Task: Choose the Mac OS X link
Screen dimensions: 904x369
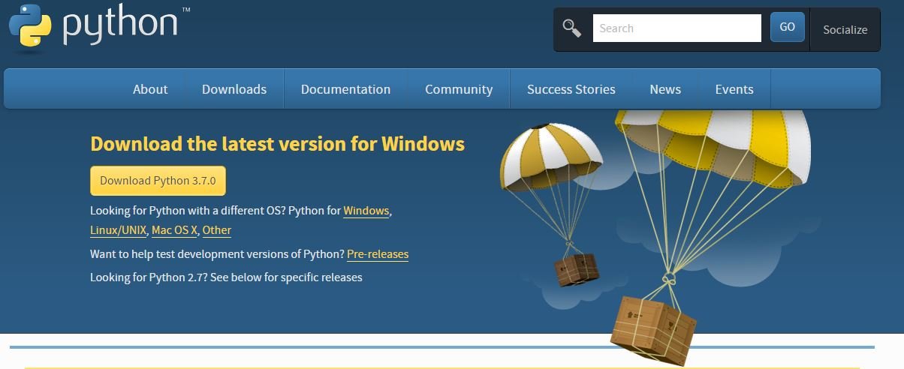Action: point(174,230)
